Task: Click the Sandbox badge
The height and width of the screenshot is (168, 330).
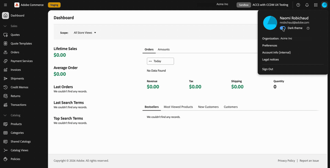Action: [x=244, y=5]
